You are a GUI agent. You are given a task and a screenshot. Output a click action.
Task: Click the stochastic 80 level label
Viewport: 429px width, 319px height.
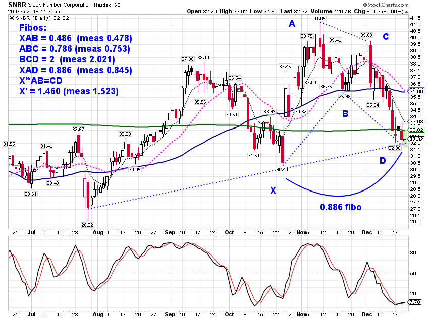pyautogui.click(x=413, y=253)
